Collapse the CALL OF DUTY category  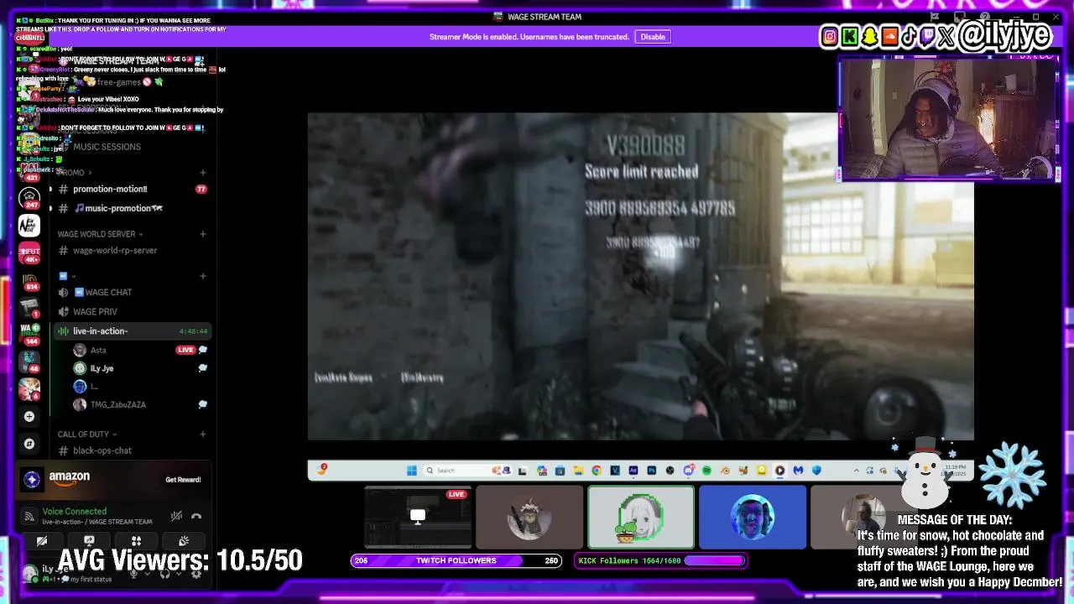(87, 434)
